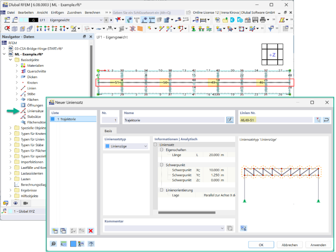
Task: Click the Linien Nr. field showing 46,49-51
Action: [276, 120]
